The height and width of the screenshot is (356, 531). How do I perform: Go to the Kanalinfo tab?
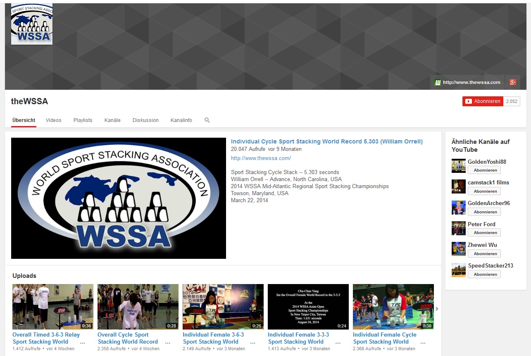pyautogui.click(x=181, y=120)
